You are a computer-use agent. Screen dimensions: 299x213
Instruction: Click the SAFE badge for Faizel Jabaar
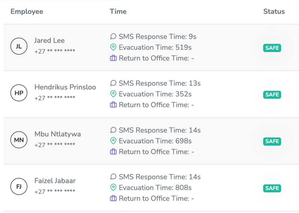(x=272, y=188)
